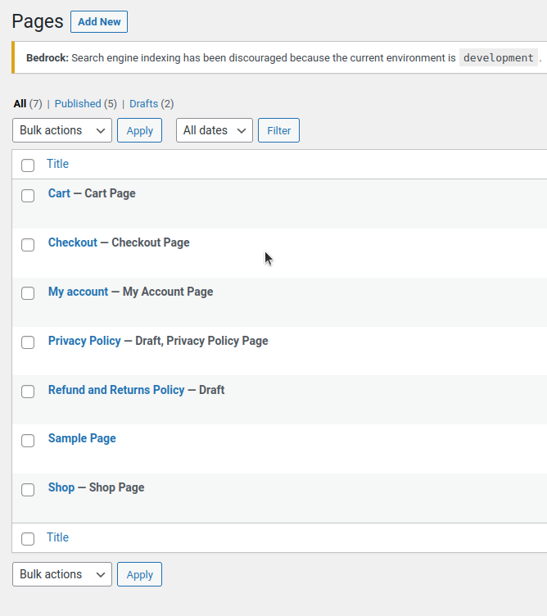Click the bottom Apply button
Screen dimensions: 547x616
click(x=139, y=574)
